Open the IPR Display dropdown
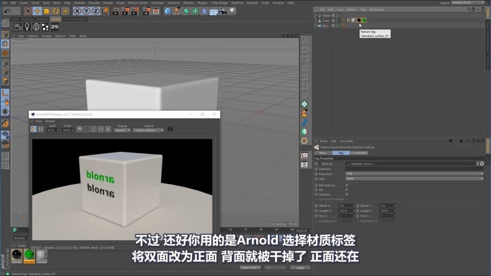The height and width of the screenshot is (276, 491). pos(122,130)
